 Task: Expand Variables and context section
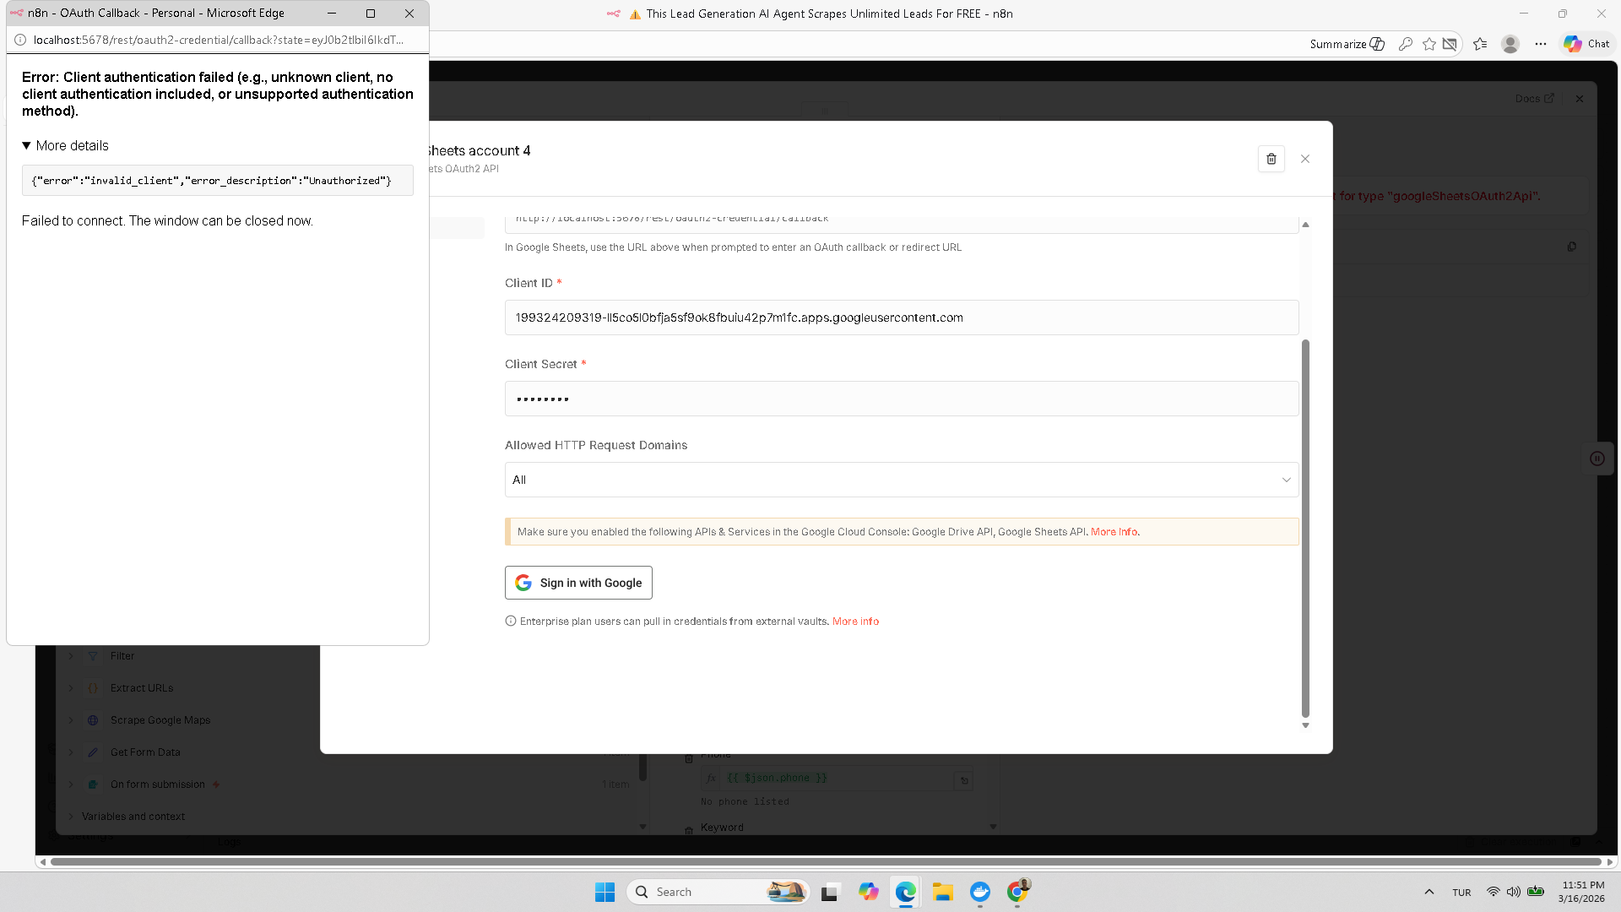point(71,817)
